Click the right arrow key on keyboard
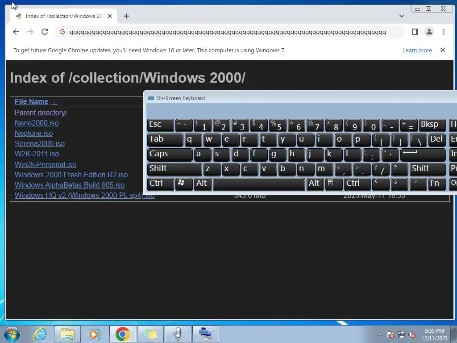This screenshot has width=457, height=343. (418, 184)
